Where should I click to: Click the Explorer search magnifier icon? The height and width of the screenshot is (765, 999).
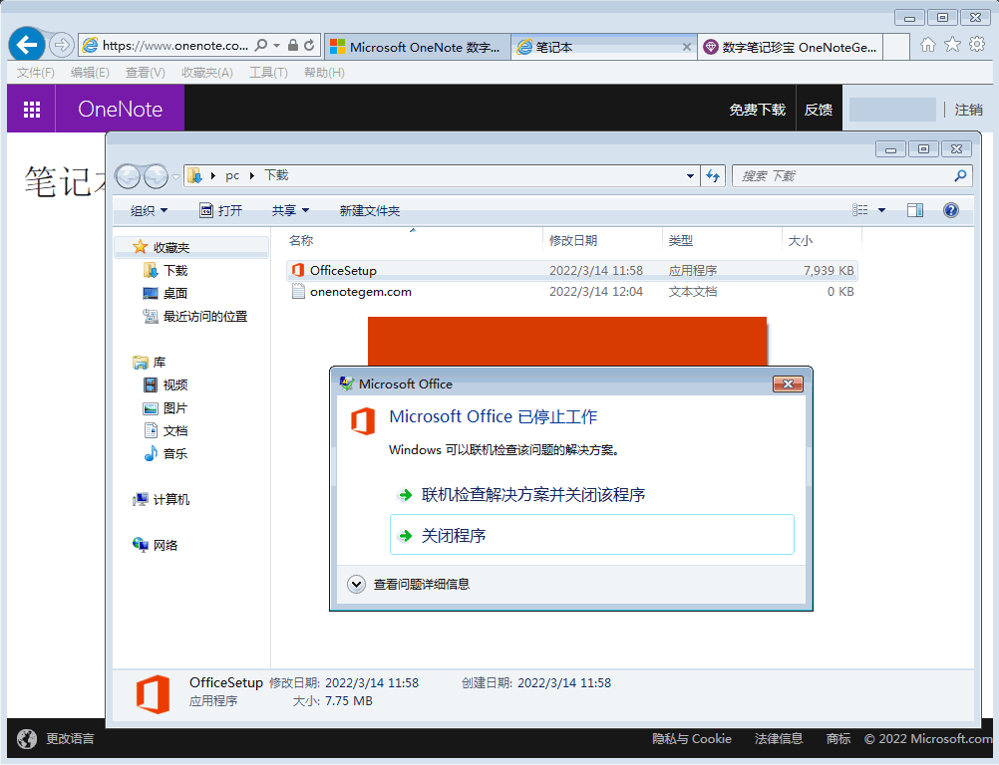pos(960,175)
